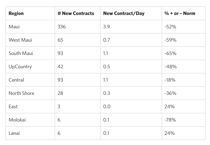Click the -52% norm value
The width and height of the screenshot is (210, 145).
point(170,27)
